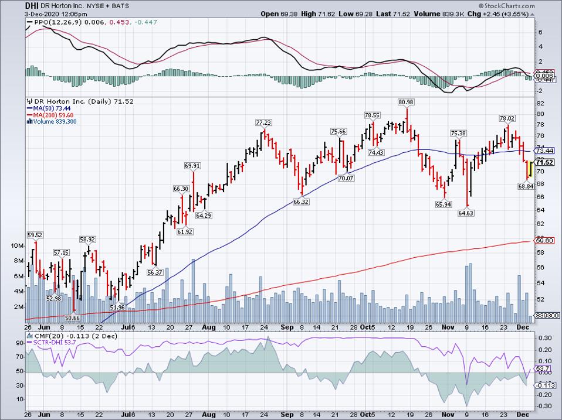Click the 'PPO(12,26,9)' indicator label
The height and width of the screenshot is (420, 562).
click(57, 22)
